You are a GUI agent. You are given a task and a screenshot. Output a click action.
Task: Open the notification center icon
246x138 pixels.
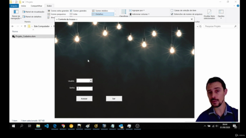click(x=235, y=126)
